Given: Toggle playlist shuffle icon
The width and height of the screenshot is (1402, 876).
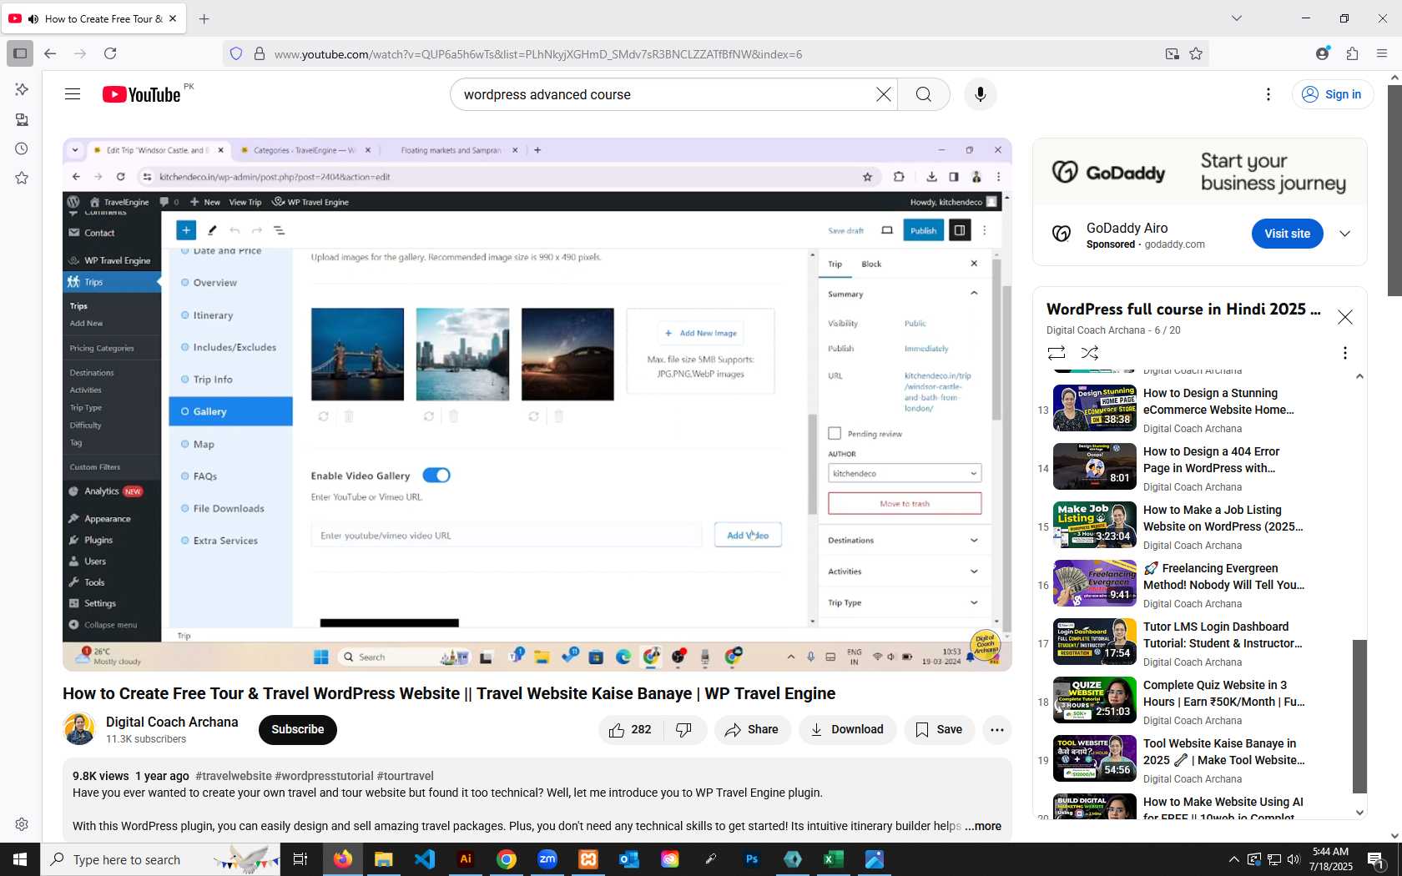Looking at the screenshot, I should pyautogui.click(x=1090, y=353).
